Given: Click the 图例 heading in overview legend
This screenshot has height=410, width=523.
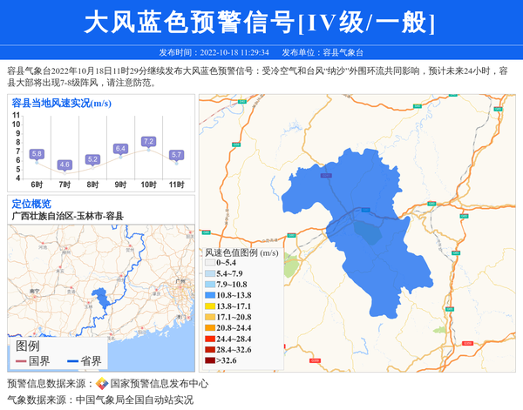Looking at the screenshot, I should (28, 346).
